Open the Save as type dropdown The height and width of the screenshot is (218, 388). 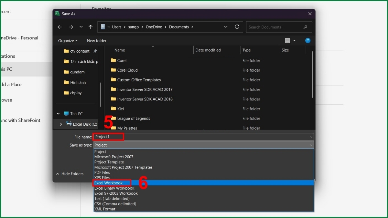(x=311, y=145)
